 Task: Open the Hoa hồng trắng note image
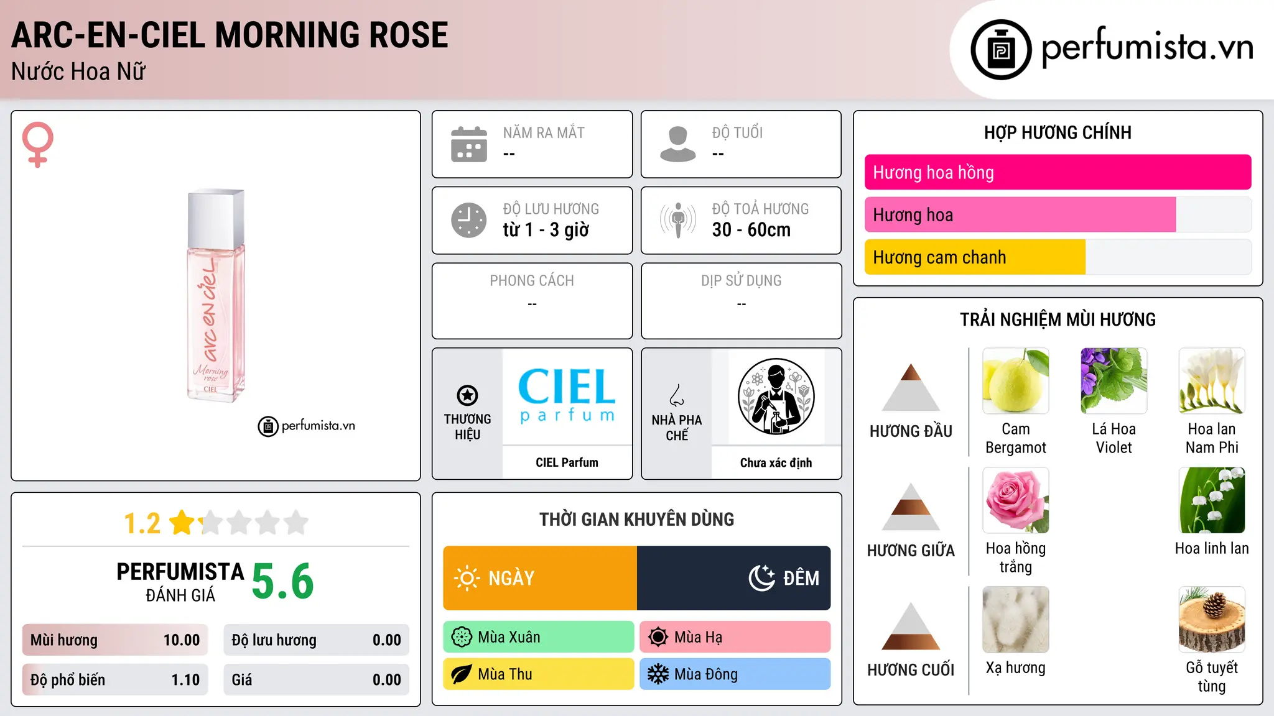1016,500
